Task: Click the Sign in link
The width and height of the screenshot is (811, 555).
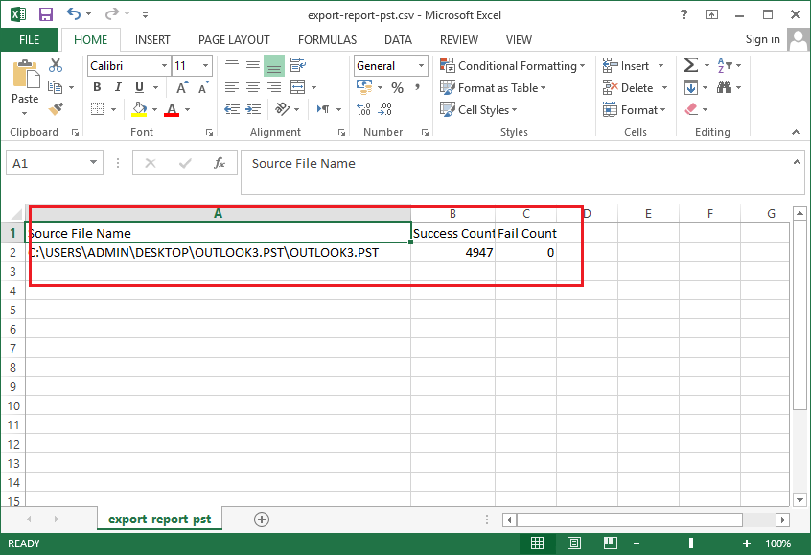Action: tap(762, 39)
